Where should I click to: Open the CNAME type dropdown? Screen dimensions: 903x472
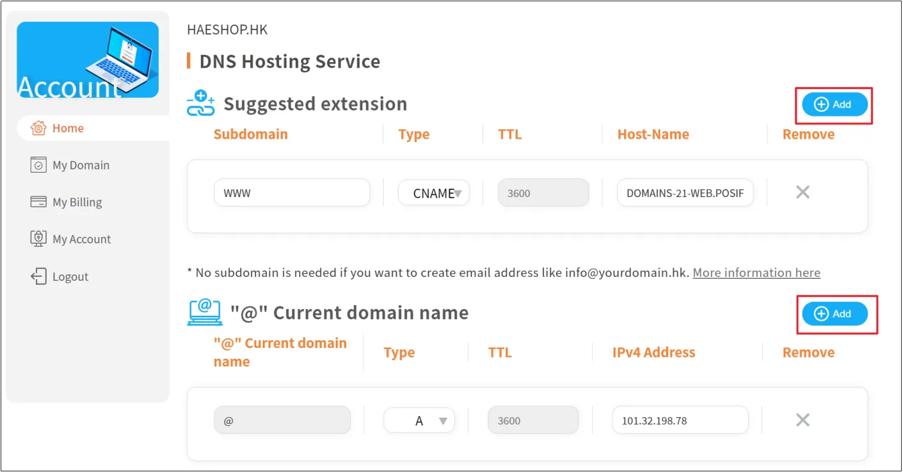tap(434, 193)
